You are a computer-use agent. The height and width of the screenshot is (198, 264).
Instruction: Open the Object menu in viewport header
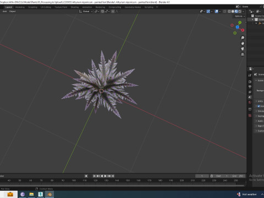tap(13, 12)
